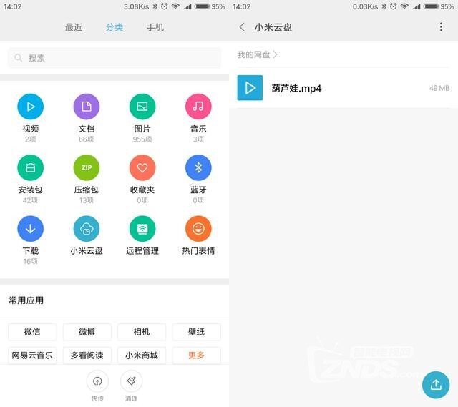
Task: Open the 音乐 music category
Action: [x=198, y=107]
